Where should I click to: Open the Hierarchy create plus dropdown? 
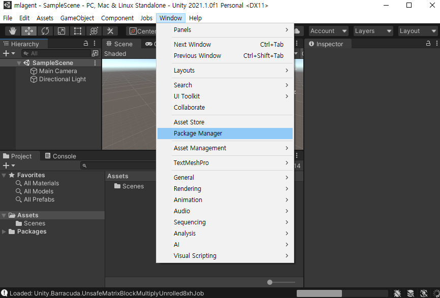[x=9, y=53]
